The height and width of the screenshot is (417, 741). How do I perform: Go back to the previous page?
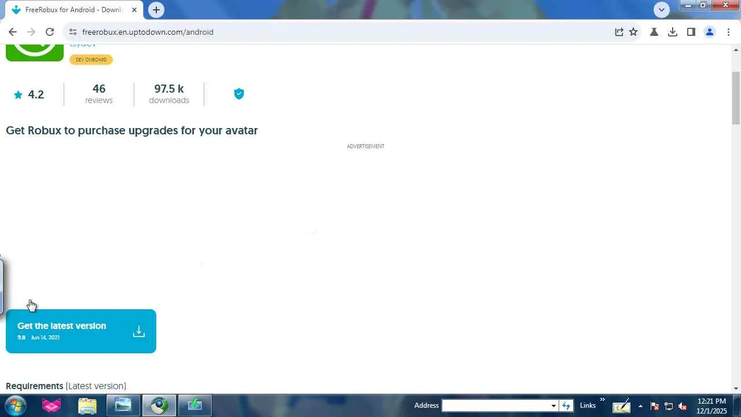coord(13,32)
